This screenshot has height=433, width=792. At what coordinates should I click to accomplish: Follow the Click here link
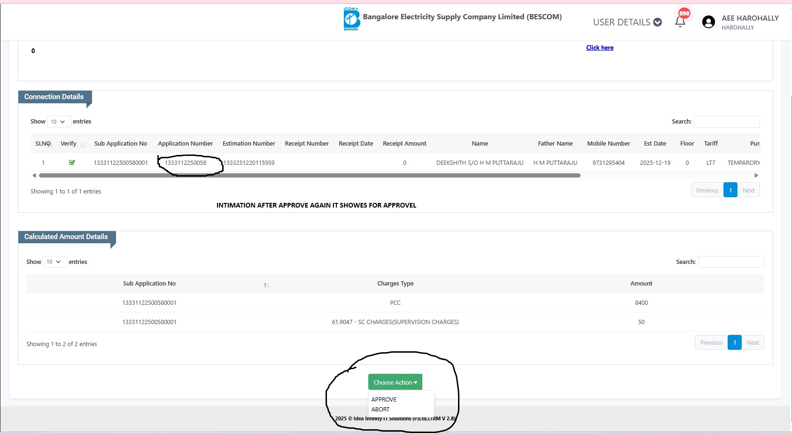pos(600,47)
